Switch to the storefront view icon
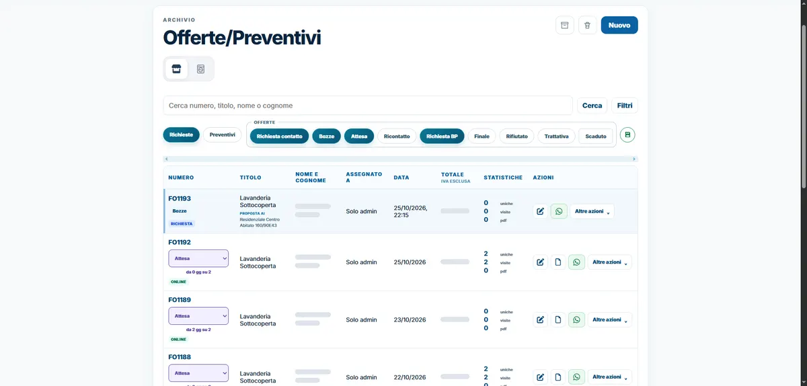This screenshot has height=386, width=807. coord(177,69)
